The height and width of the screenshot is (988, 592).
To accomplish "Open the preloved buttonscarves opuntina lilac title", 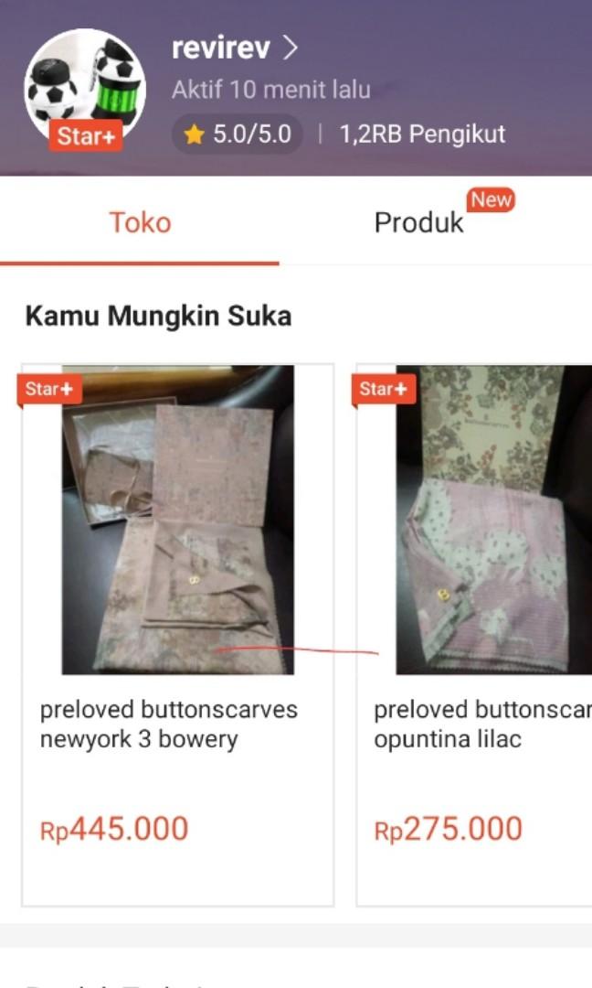I will tap(482, 724).
